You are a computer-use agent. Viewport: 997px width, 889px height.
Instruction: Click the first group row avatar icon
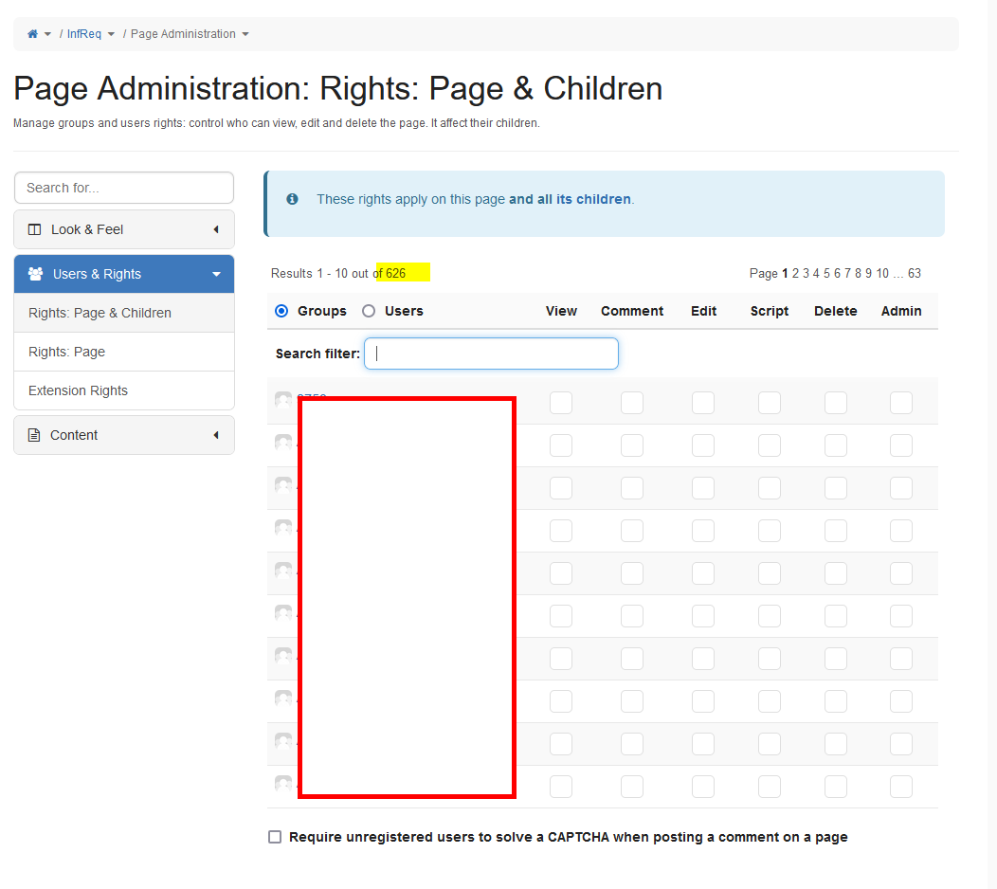283,401
